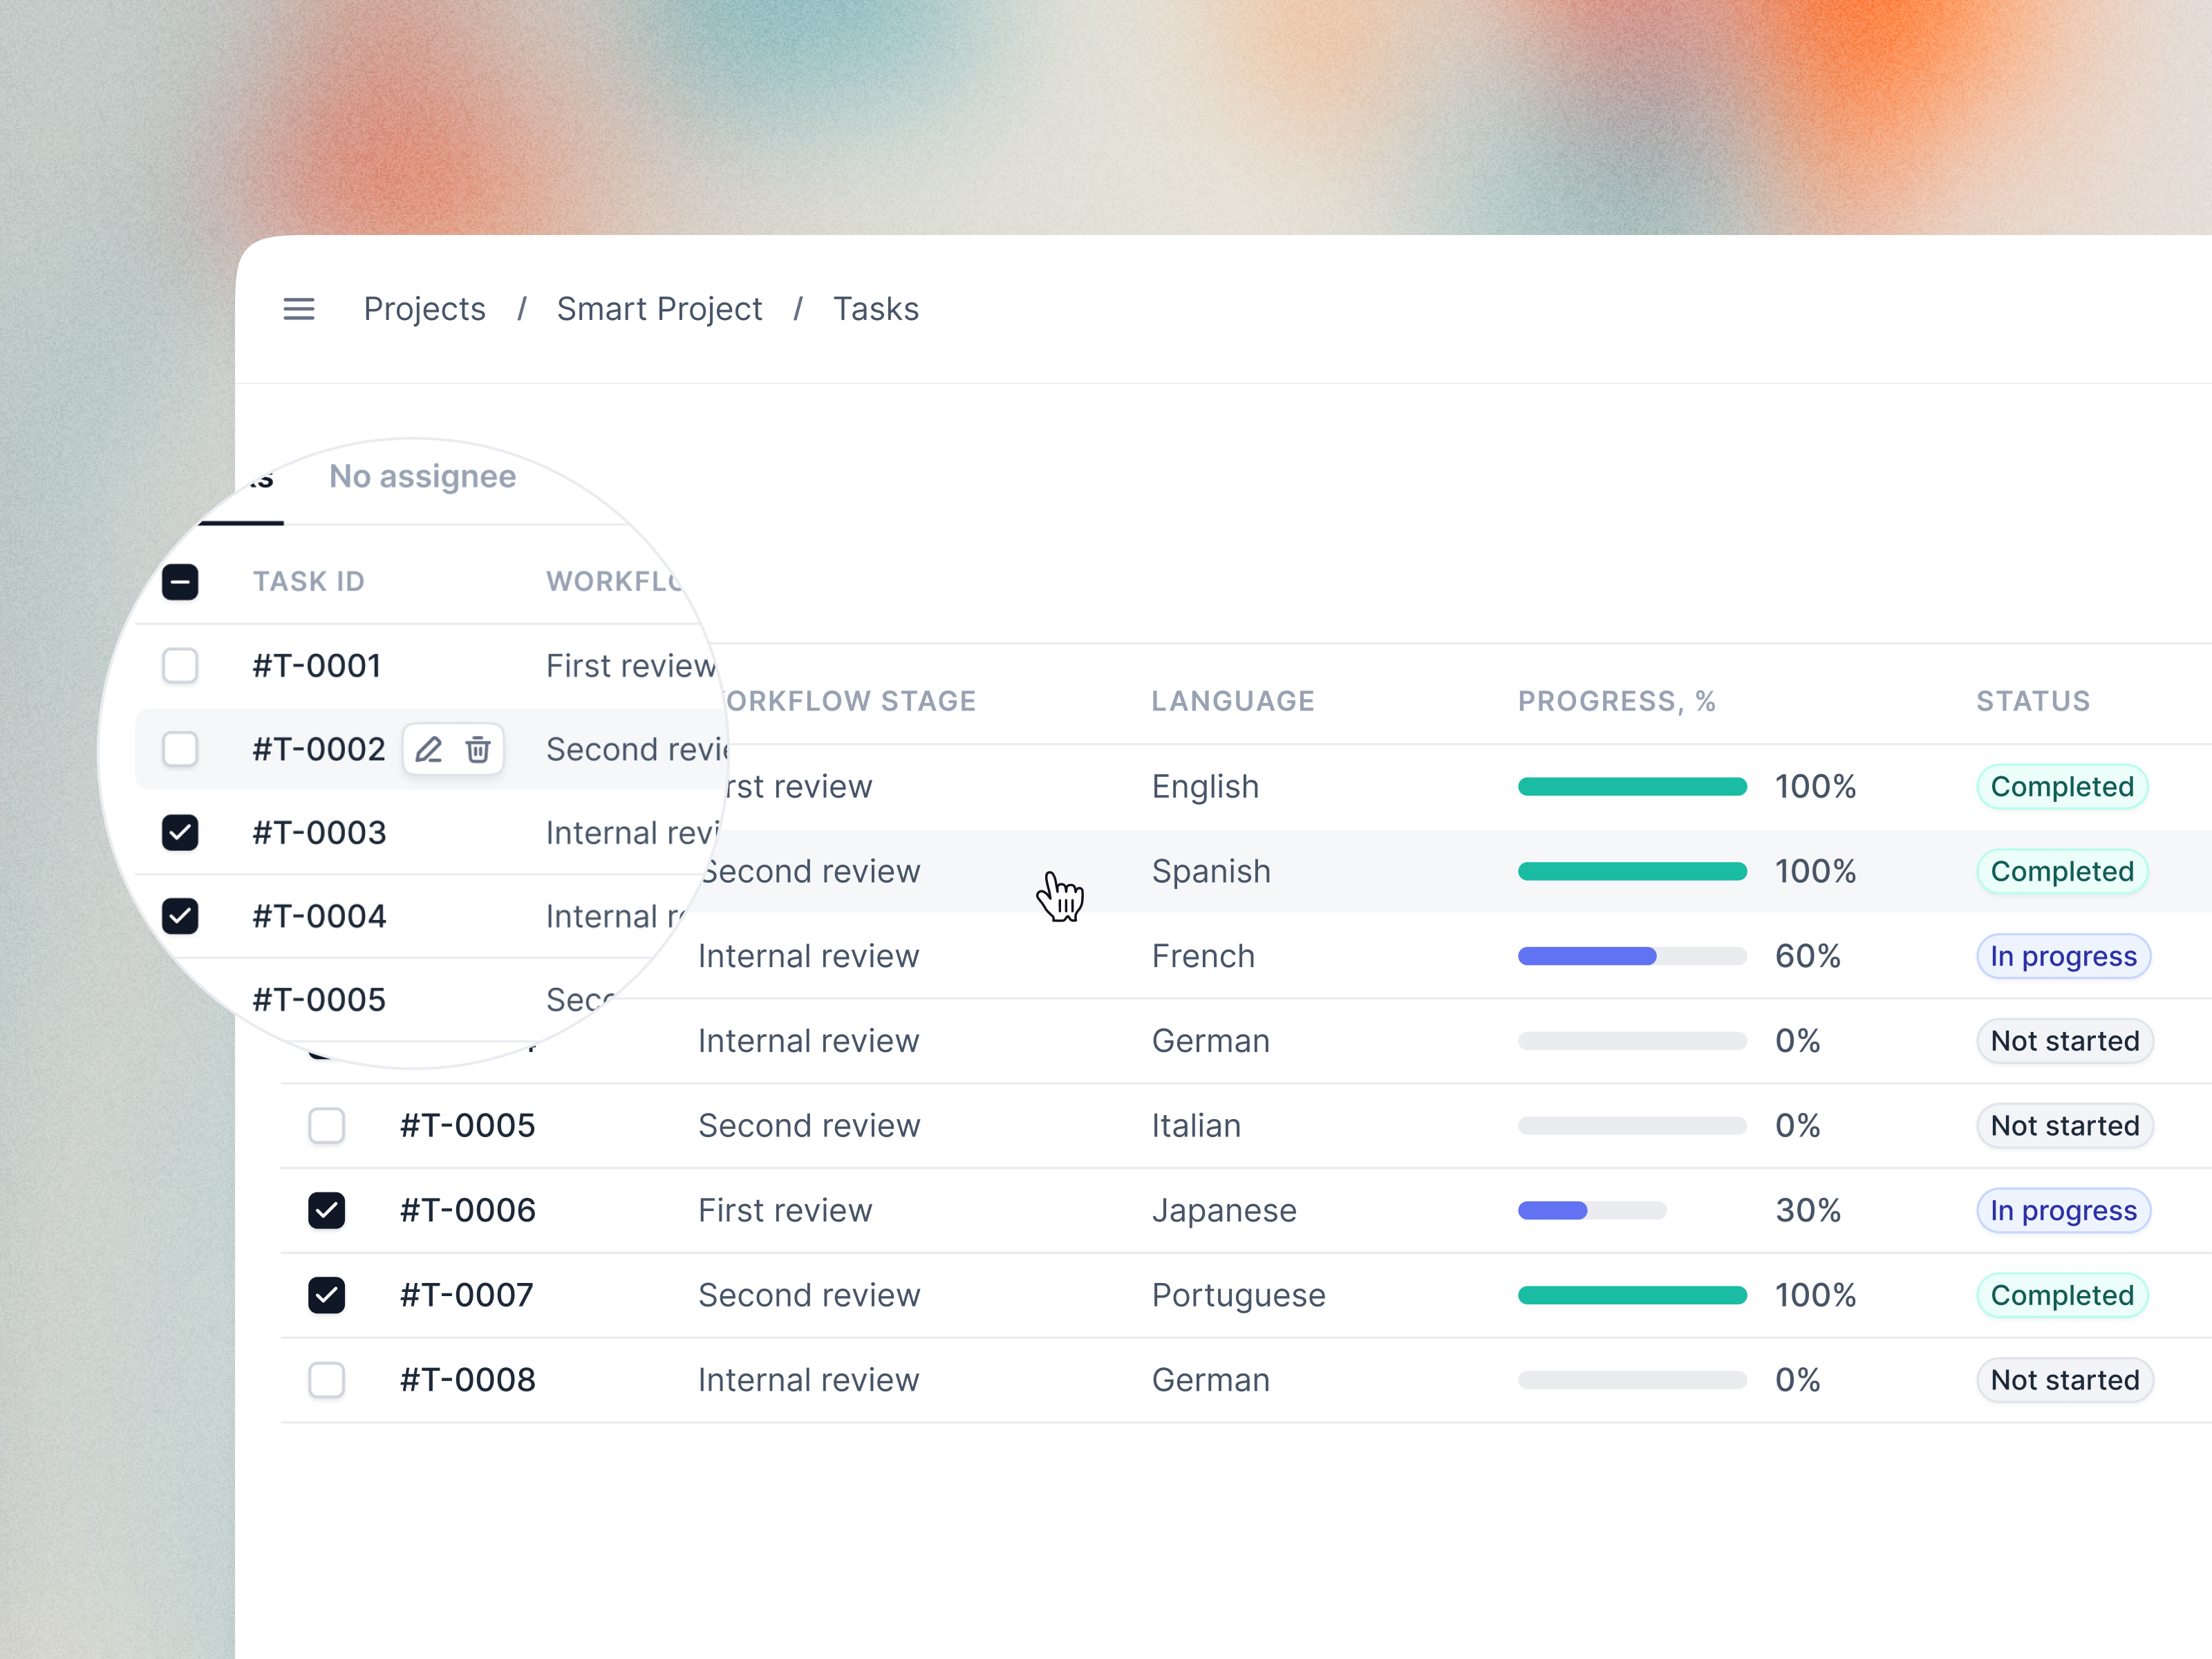Viewport: 2212px width, 1659px height.
Task: Open the Smart Project breadcrumb link
Action: [659, 309]
